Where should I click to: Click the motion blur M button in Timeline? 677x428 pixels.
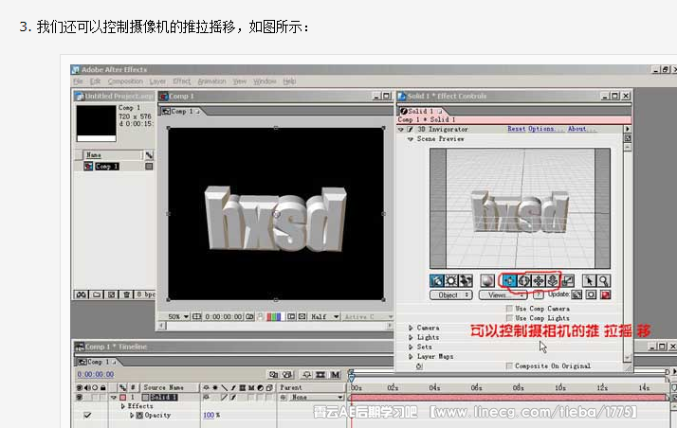tap(336, 375)
